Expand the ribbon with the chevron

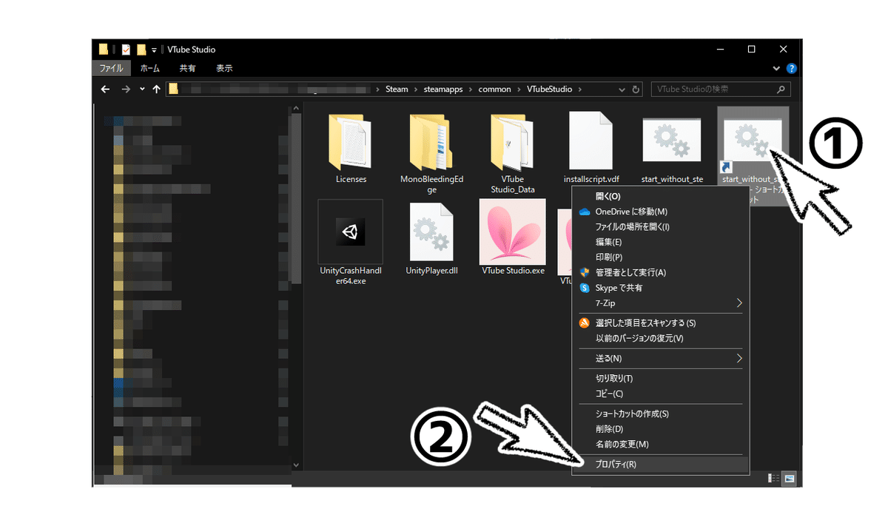click(x=776, y=68)
